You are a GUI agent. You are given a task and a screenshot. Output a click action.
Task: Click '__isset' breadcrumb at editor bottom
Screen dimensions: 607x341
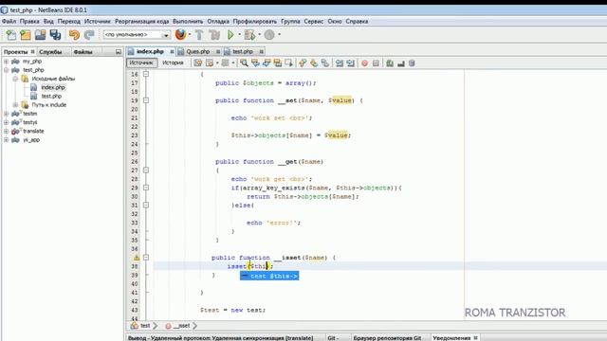181,326
